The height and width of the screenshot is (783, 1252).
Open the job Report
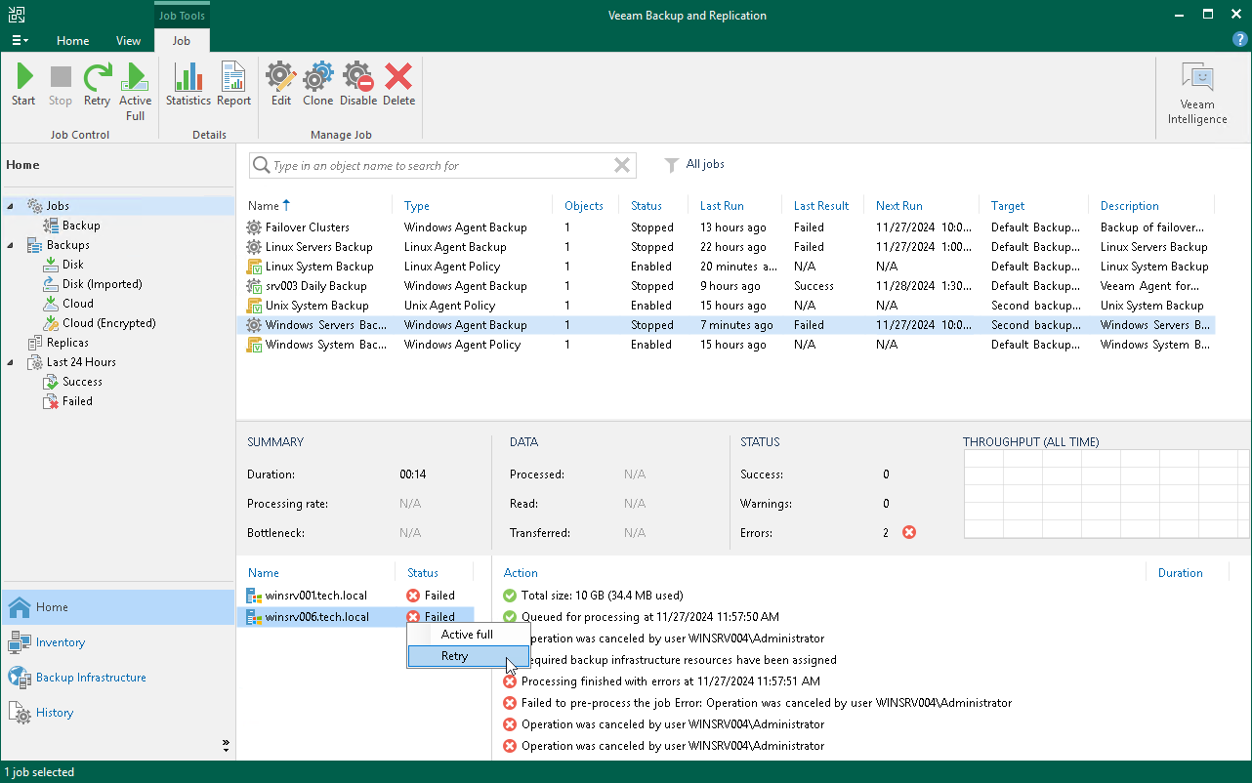[x=234, y=85]
